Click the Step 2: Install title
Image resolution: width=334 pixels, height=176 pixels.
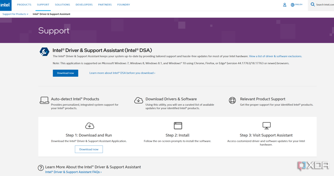177,135
